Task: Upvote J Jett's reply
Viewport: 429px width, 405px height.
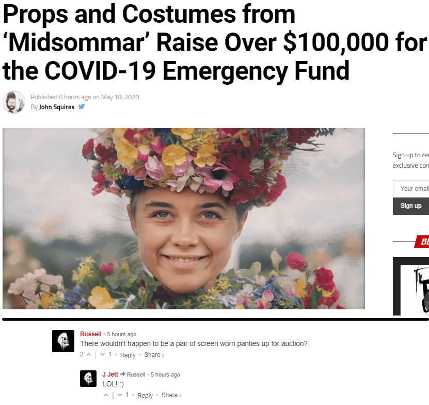Action: [106, 395]
